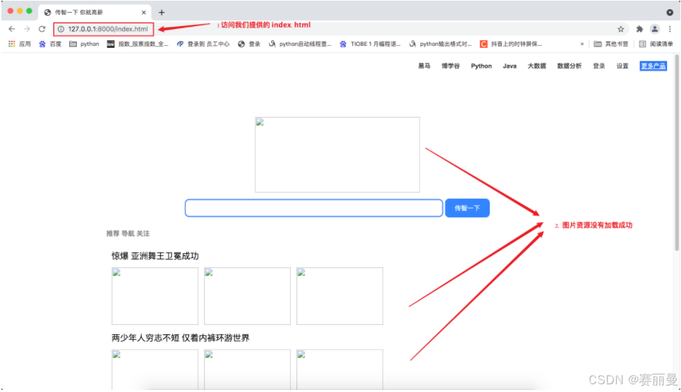Click the site info icon in address bar

click(x=61, y=29)
